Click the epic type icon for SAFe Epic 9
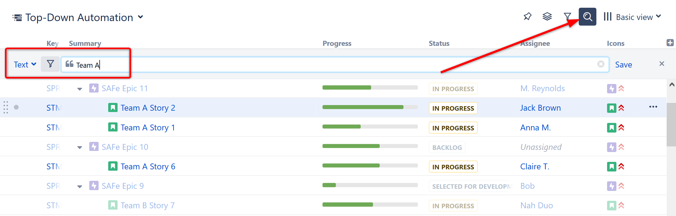The image size is (676, 216). click(x=94, y=186)
